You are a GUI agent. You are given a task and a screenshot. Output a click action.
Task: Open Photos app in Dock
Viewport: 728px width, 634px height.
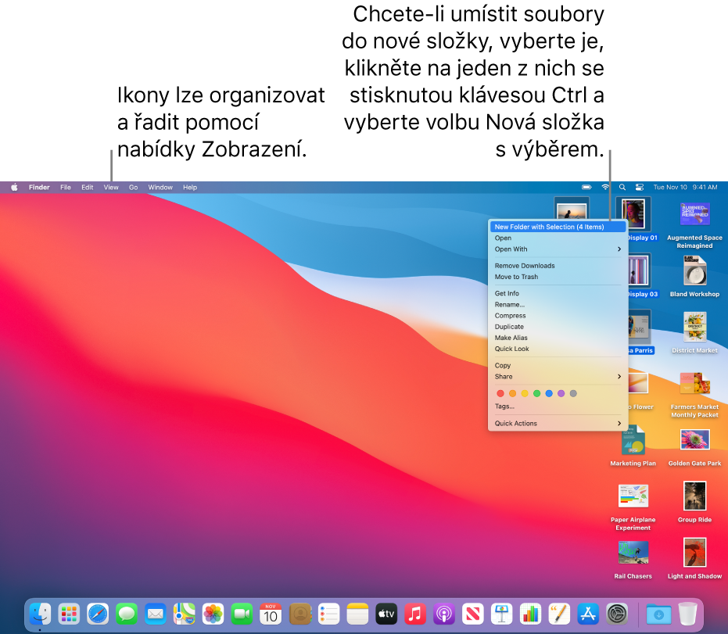tap(213, 614)
